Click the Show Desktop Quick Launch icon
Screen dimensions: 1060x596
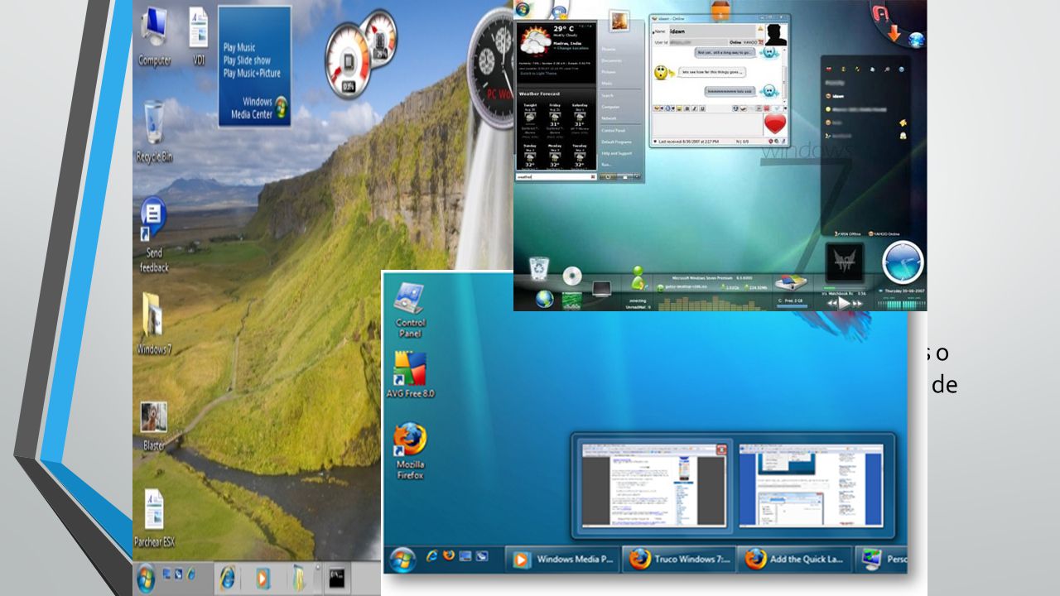[465, 557]
